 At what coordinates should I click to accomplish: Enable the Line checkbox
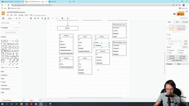pyautogui.click(x=167, y=39)
